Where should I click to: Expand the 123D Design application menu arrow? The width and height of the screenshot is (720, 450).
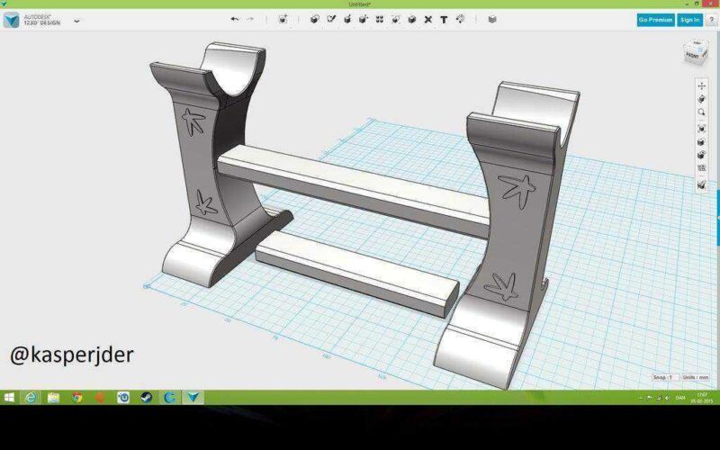[x=76, y=21]
